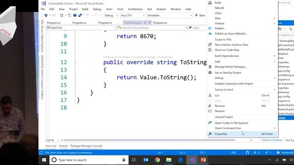294x165 pixels.
Task: Click the Undo toolbar icon
Action: click(x=87, y=15)
